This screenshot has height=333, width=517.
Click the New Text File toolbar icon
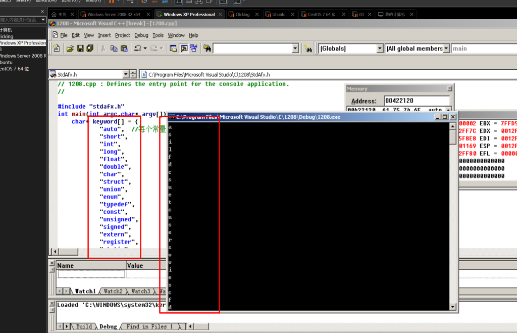57,49
